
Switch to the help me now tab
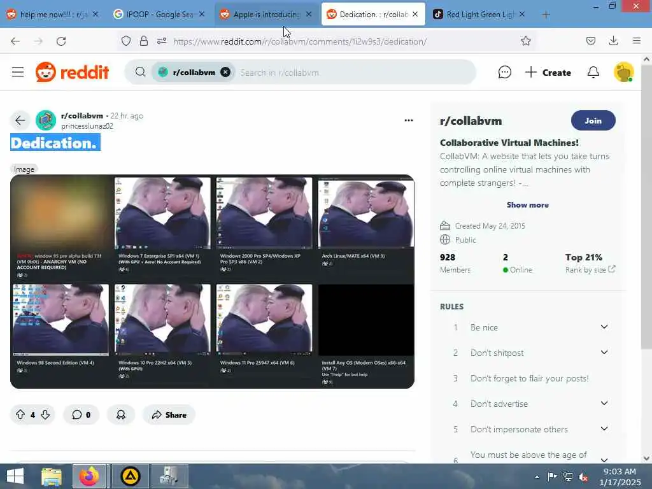53,14
